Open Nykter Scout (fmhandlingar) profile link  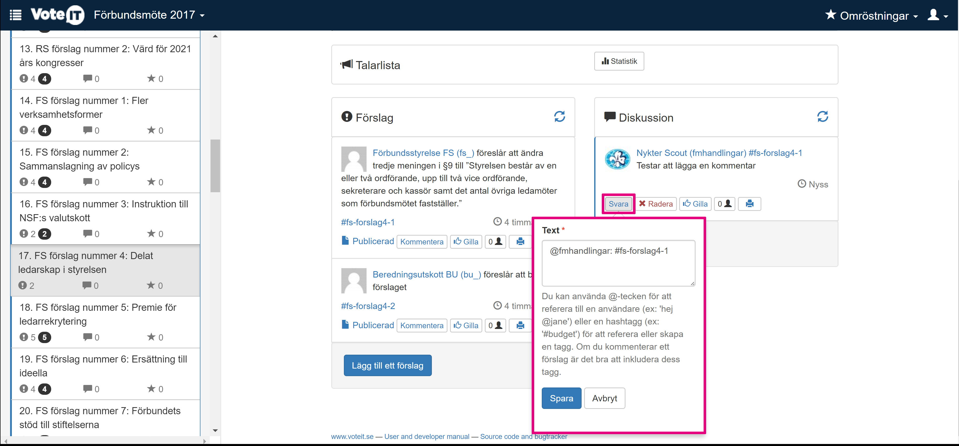click(691, 153)
